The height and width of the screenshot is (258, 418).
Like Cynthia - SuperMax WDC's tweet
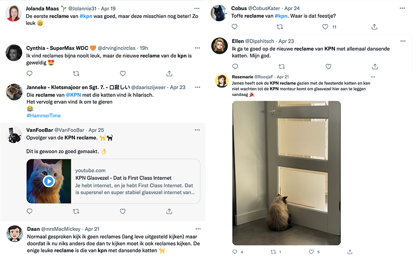pyautogui.click(x=123, y=73)
